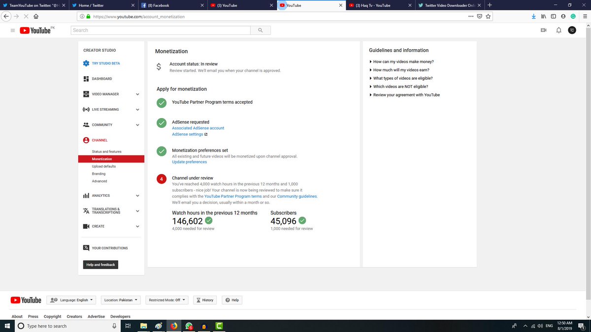Open the Location: Pakistan dropdown

pos(121,300)
